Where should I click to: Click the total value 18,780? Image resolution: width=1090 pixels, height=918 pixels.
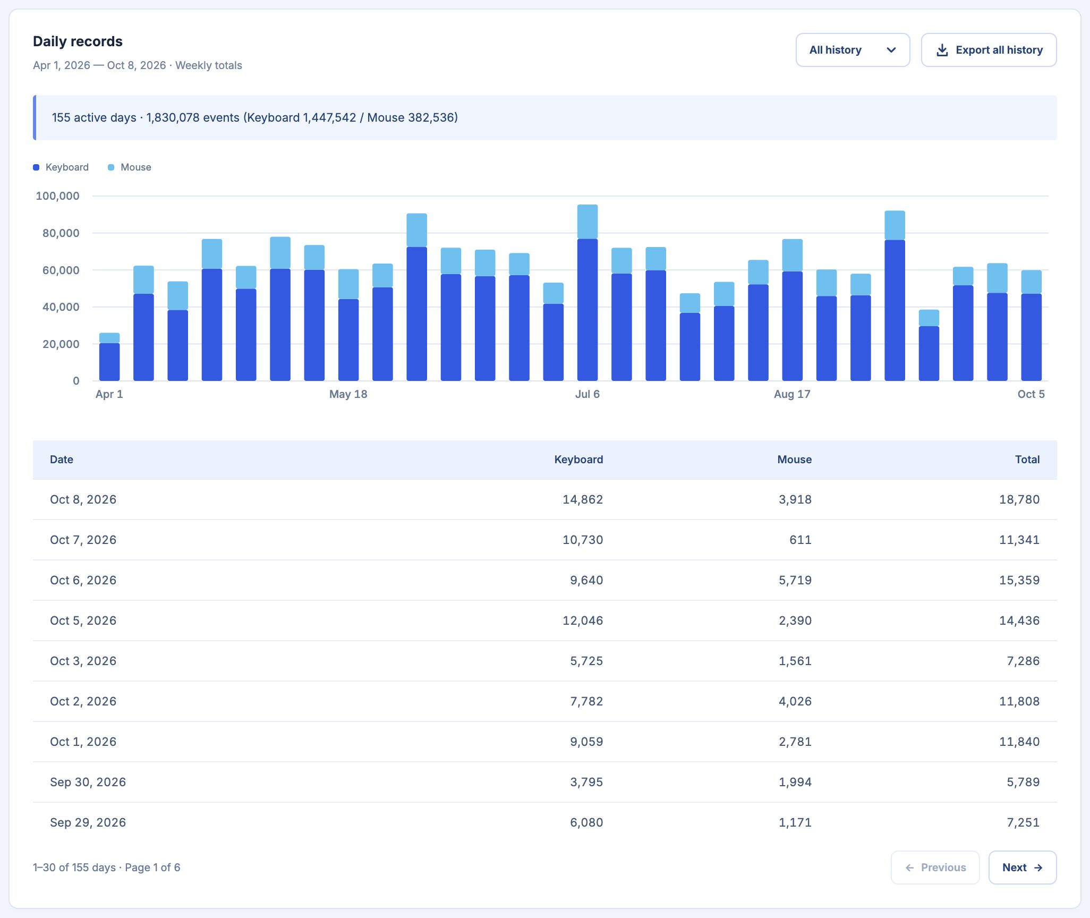point(1019,499)
